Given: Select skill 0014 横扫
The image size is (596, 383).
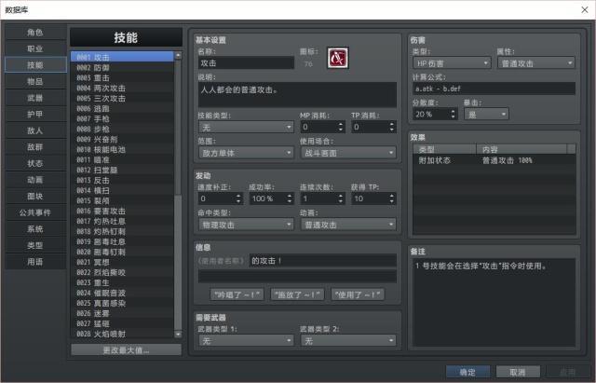Looking at the screenshot, I should 122,190.
